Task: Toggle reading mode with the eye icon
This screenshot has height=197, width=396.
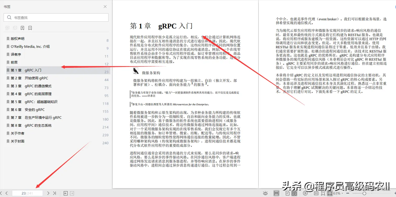Action: tap(265, 193)
